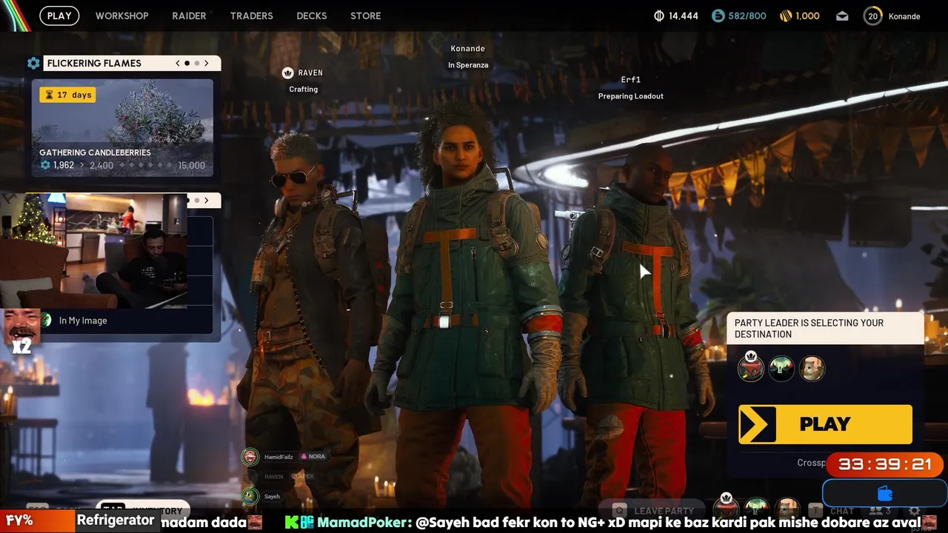This screenshot has width=948, height=533.
Task: Click the 1,962 candleberry progress icon
Action: 45,165
